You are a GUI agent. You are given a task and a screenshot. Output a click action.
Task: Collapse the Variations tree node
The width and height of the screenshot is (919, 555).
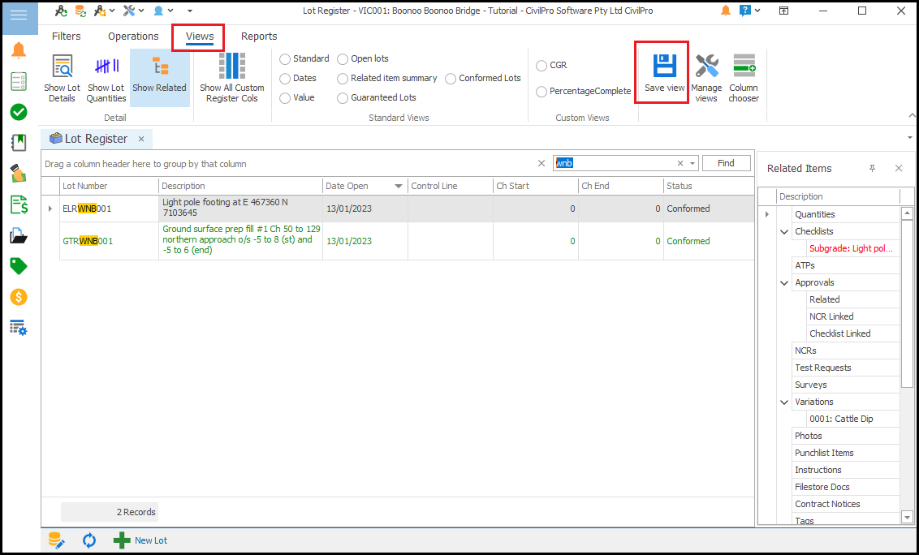[784, 402]
